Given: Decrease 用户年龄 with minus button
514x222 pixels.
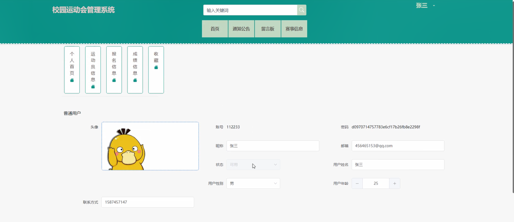Looking at the screenshot, I should [x=357, y=183].
